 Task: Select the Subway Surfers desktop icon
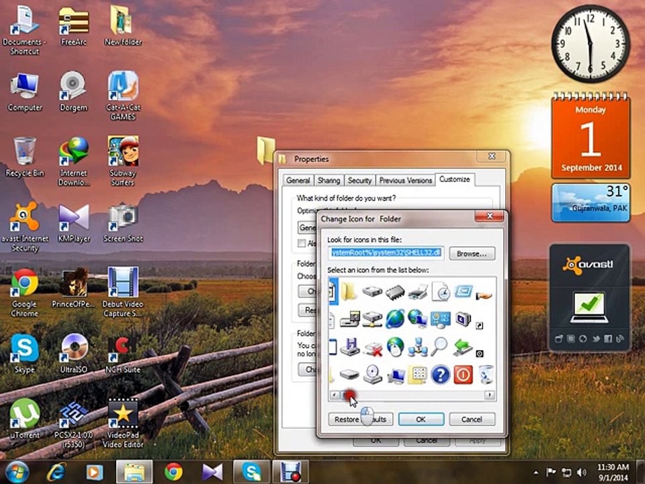click(x=123, y=161)
